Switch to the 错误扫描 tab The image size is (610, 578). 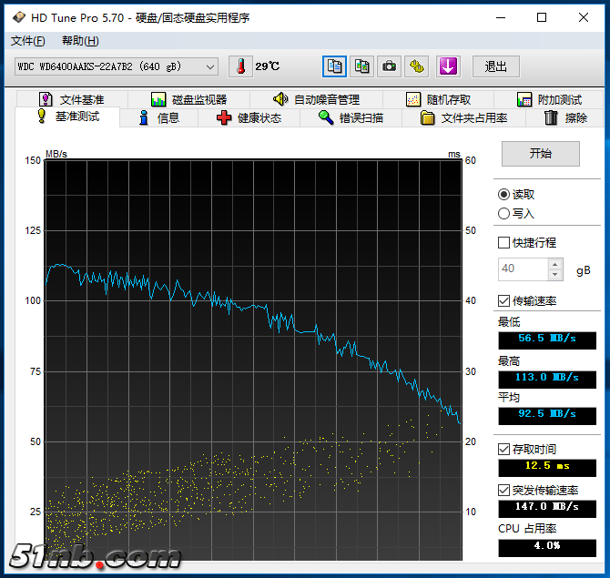point(351,118)
